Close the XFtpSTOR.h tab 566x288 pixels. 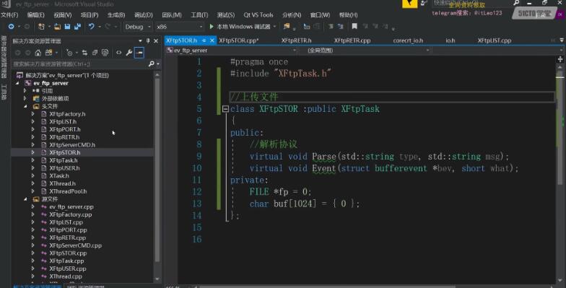point(212,40)
